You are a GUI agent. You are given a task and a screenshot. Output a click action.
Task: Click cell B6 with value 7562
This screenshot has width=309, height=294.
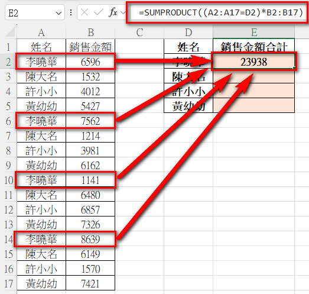pyautogui.click(x=90, y=121)
